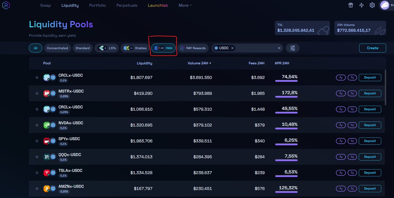Favorite the NVDAx-USDC pool
This screenshot has width=394, height=198.
[37, 125]
